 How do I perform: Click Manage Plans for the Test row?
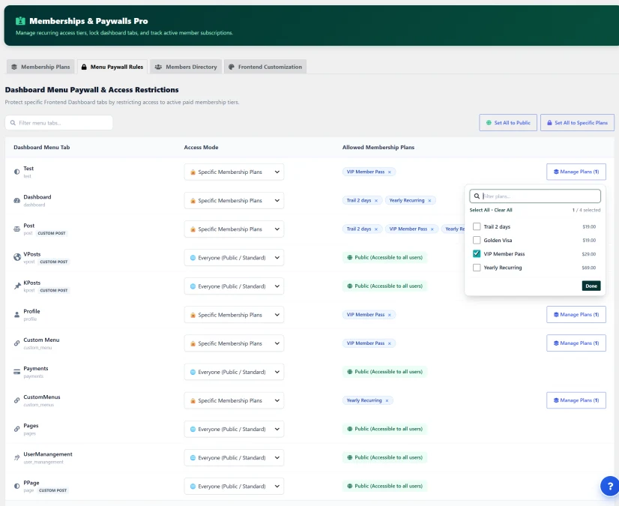pyautogui.click(x=576, y=172)
